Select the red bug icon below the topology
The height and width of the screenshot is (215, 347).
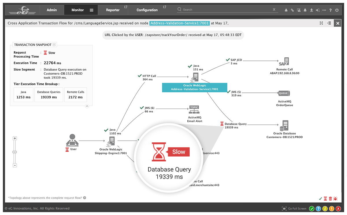335,199
